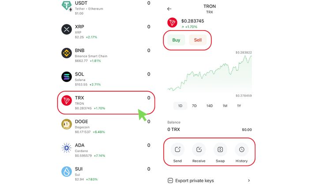This screenshot has width=316, height=188.
Task: Click the Solana coin logo
Action: [67, 77]
